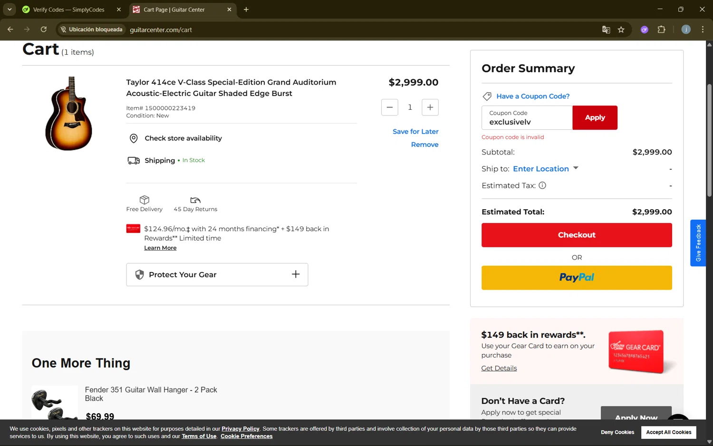Screen dimensions: 713x446
Task: Maximize or restore the browser window
Action: pos(681,10)
